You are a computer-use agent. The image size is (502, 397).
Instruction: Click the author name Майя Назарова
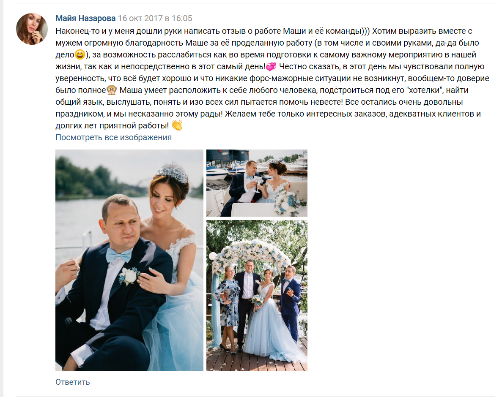tap(85, 18)
